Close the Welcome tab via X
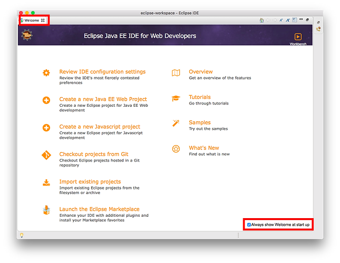 42,20
